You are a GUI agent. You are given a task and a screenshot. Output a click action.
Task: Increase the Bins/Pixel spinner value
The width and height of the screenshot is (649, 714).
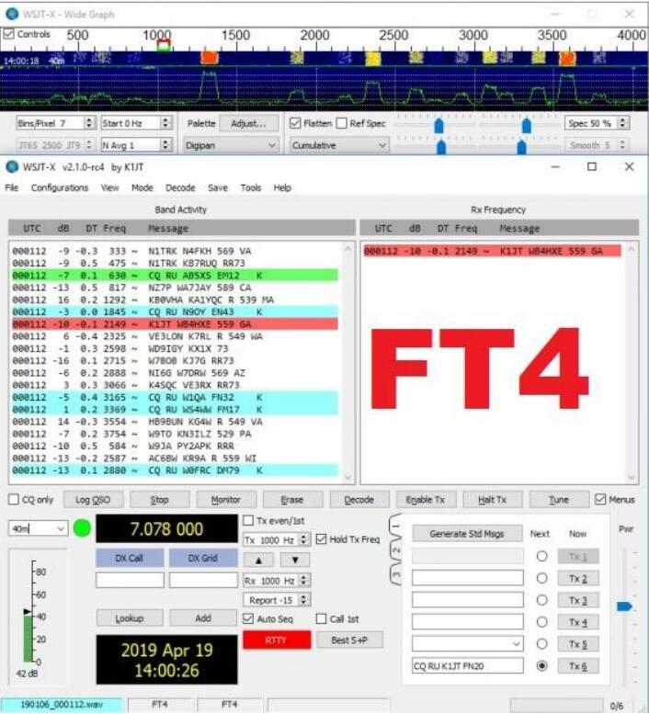click(89, 119)
